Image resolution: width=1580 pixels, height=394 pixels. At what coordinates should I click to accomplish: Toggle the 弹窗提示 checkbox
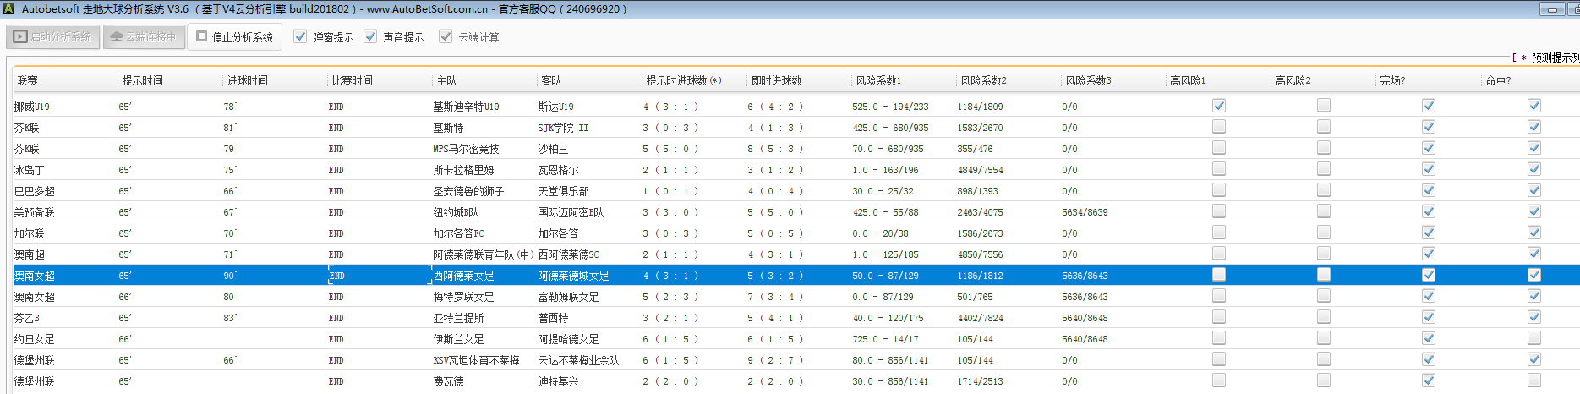point(300,36)
